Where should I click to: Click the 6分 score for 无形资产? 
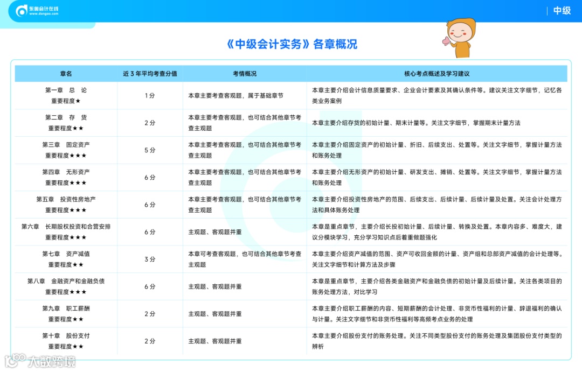coord(150,177)
